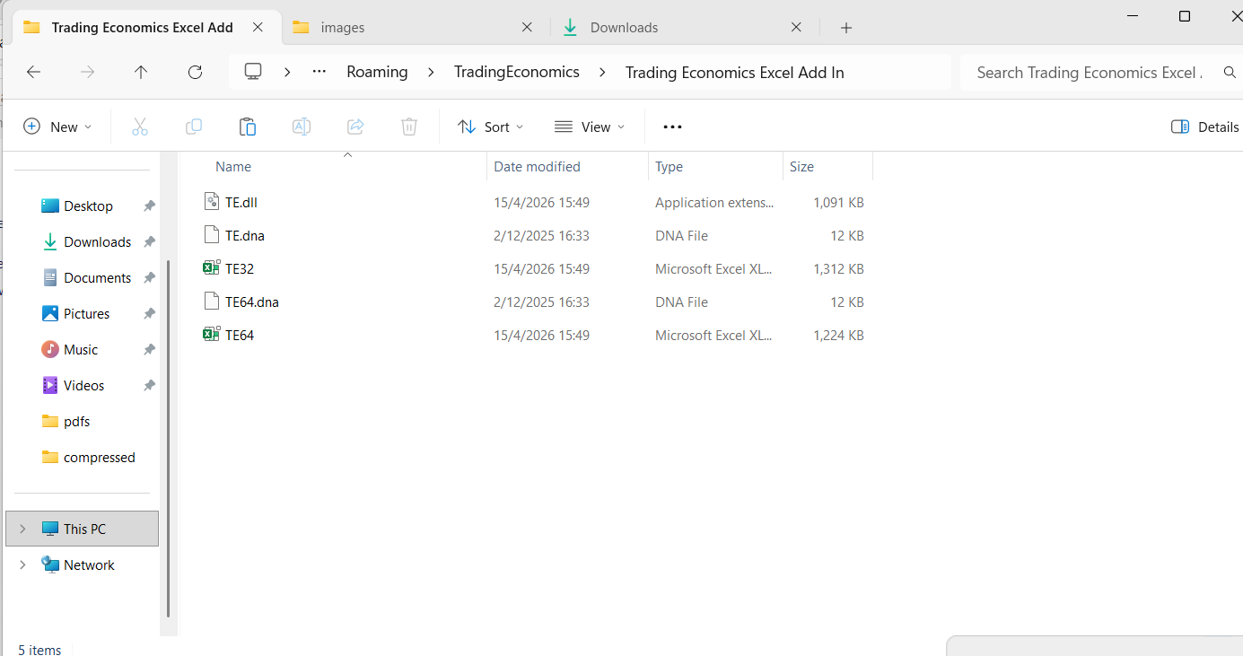Image resolution: width=1243 pixels, height=656 pixels.
Task: Select the TE64.dna file icon
Action: [212, 302]
